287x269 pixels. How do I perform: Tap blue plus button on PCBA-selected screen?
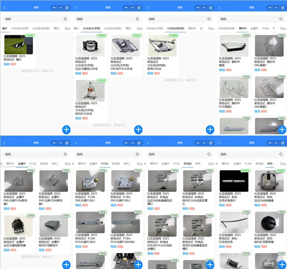pos(138,265)
